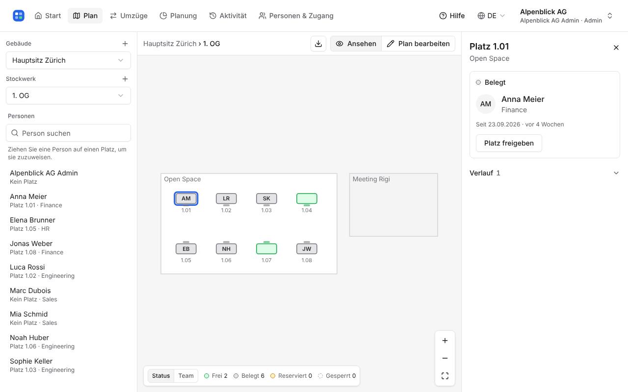Select Elena Brunner in the people list

click(68, 224)
